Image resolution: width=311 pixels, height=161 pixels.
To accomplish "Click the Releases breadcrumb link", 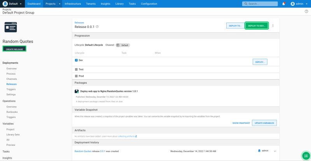I will pos(79,23).
